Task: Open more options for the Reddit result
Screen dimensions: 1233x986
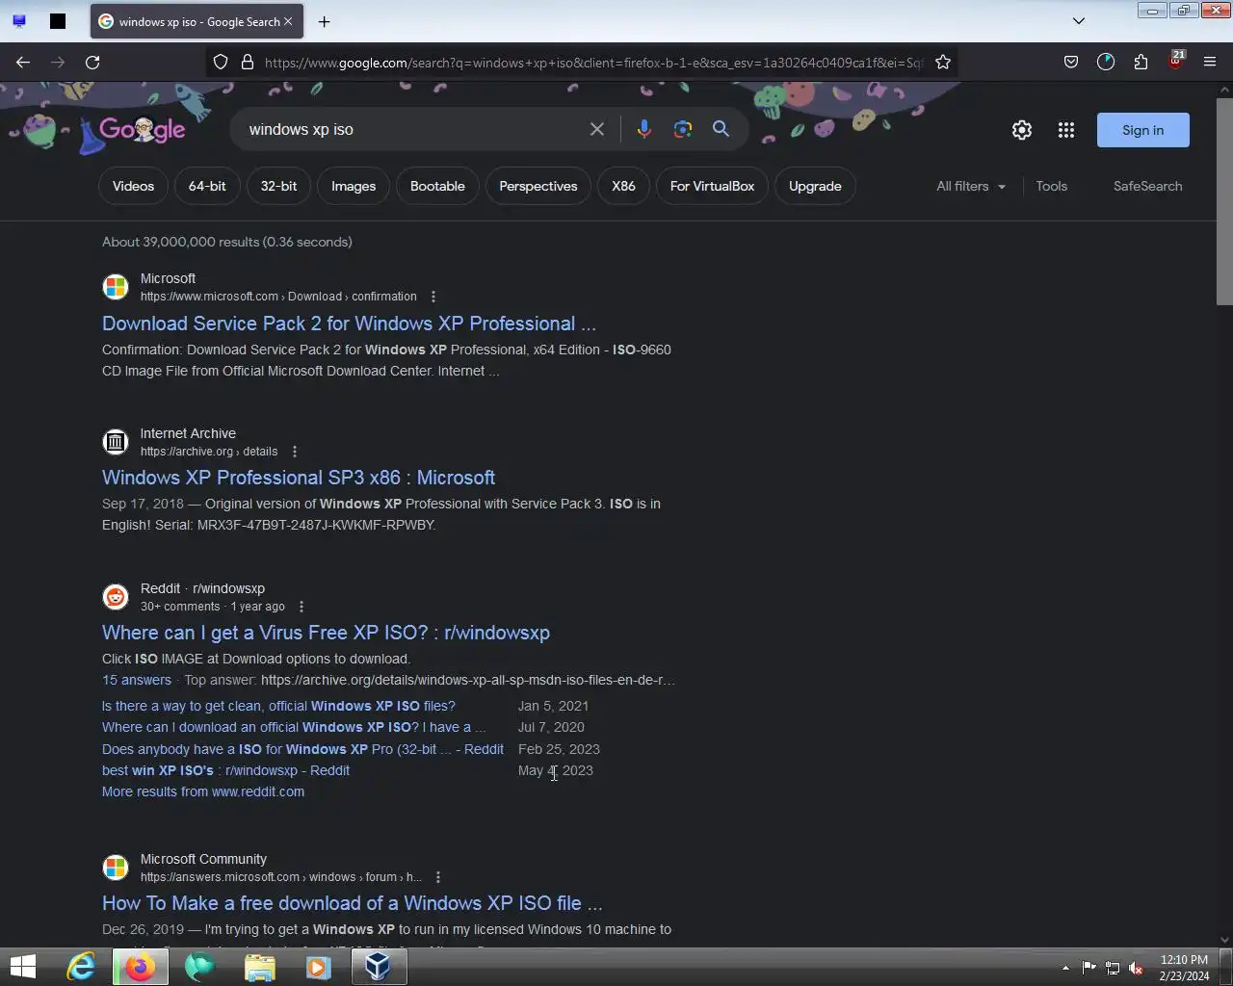Action: tap(302, 607)
